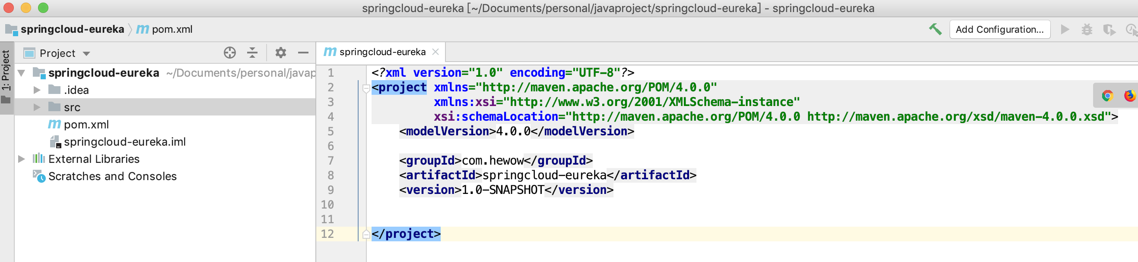Viewport: 1138px width, 262px height.
Task: Open pom.xml preview in Firefox
Action: tap(1129, 96)
